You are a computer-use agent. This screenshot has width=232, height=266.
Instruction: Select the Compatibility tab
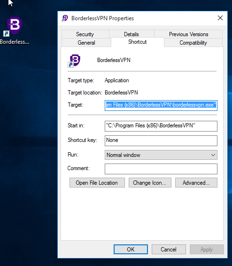click(193, 43)
